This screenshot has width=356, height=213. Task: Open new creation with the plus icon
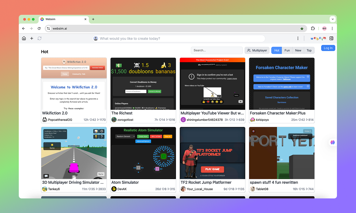[x=32, y=38]
